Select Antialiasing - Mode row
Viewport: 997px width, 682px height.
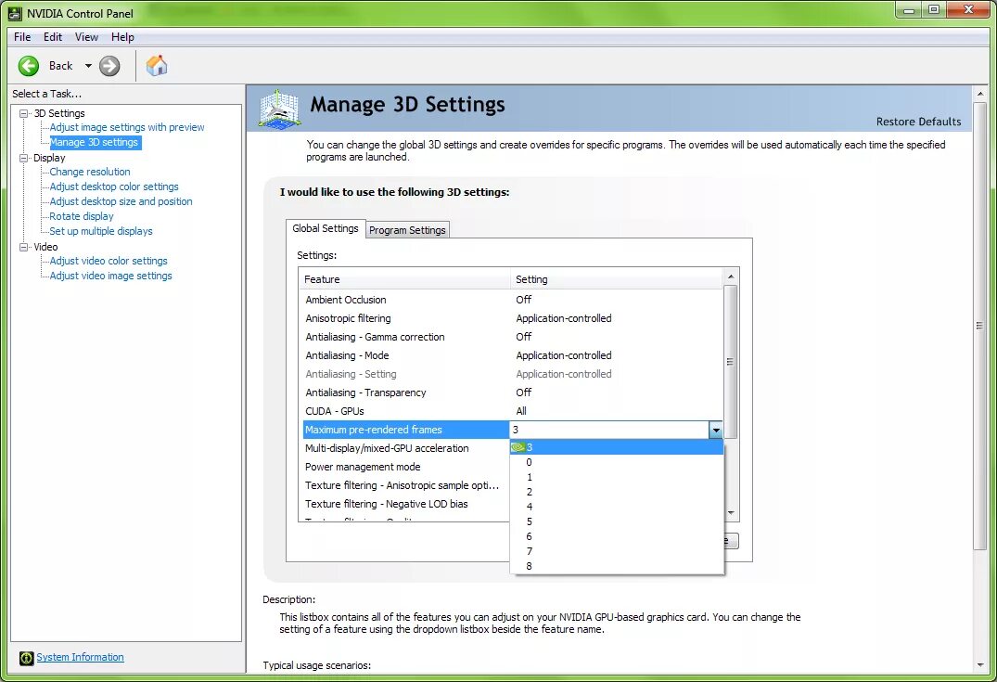click(x=512, y=355)
